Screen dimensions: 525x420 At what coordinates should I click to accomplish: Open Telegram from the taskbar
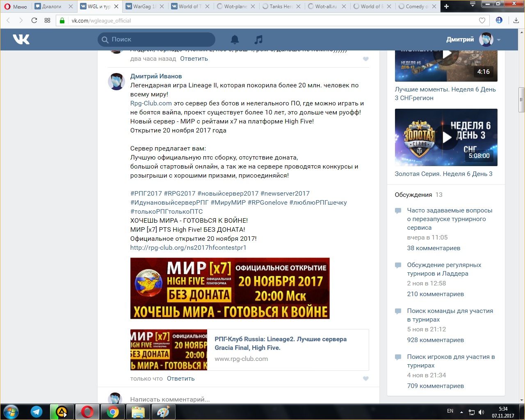(x=37, y=412)
